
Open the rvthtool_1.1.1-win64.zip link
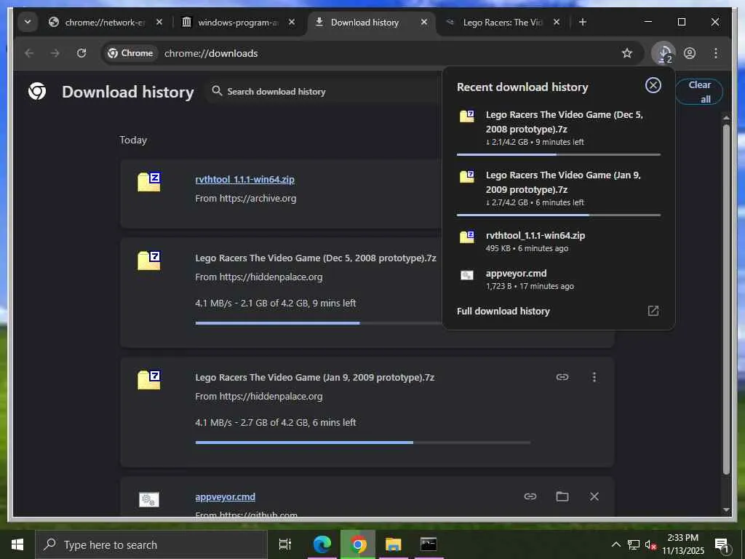244,180
